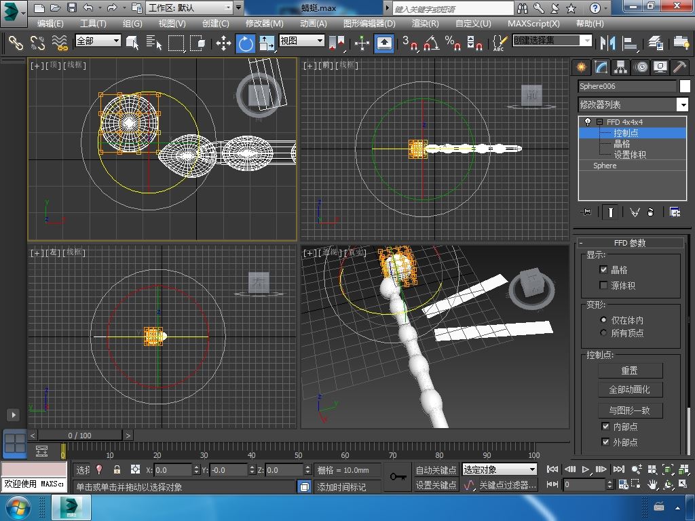
Task: Open the 视图 reference coordinate dropdown
Action: tap(302, 41)
